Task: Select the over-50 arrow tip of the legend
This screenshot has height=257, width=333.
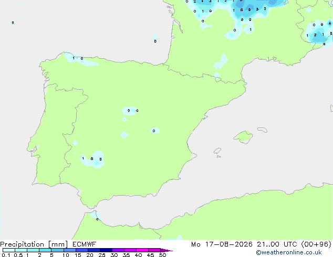Action: (x=166, y=250)
